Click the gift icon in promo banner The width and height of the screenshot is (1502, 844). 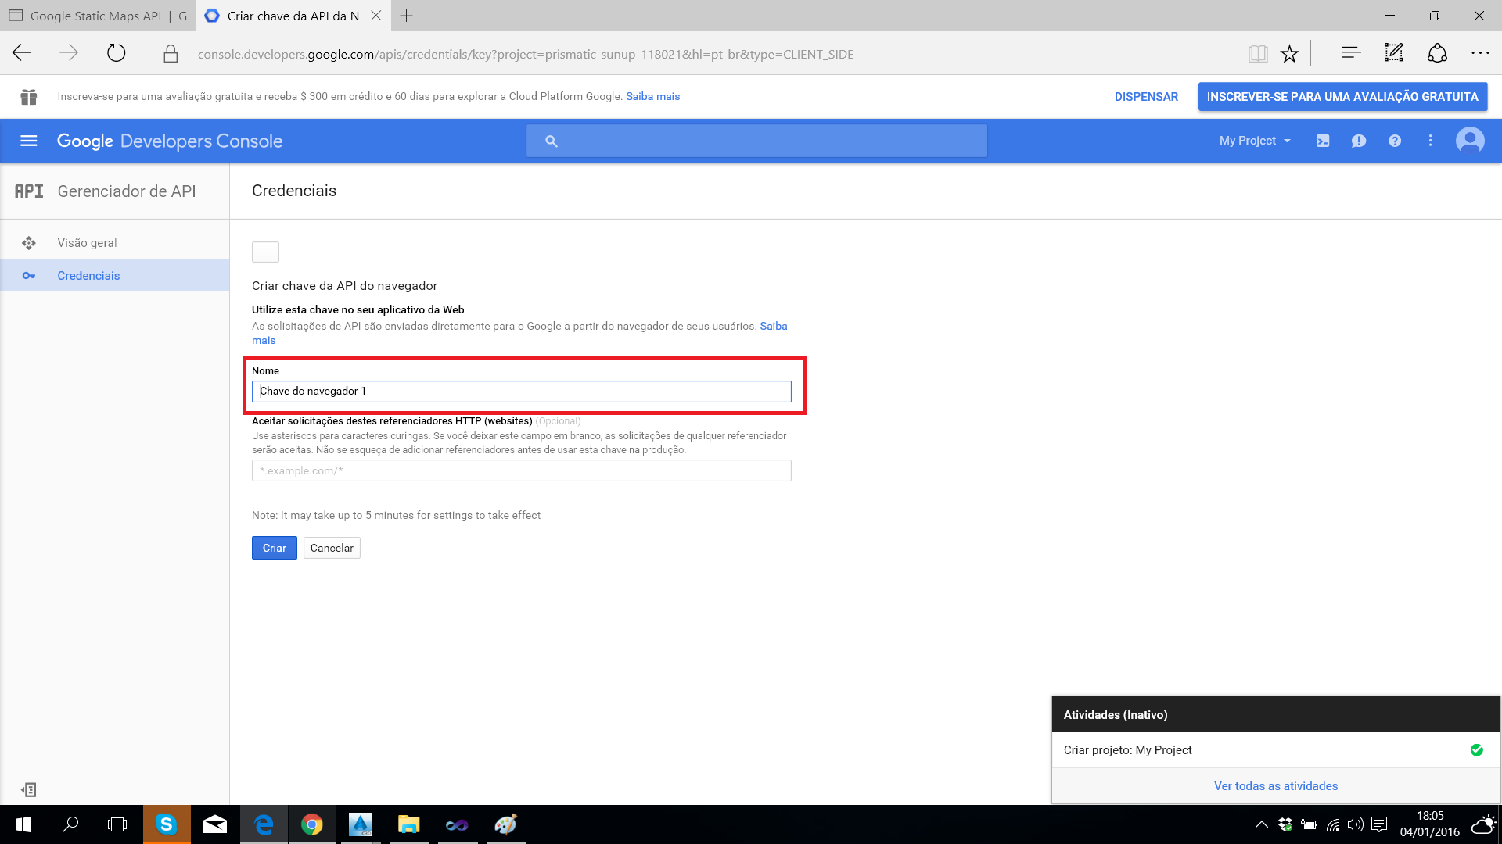[x=29, y=97]
